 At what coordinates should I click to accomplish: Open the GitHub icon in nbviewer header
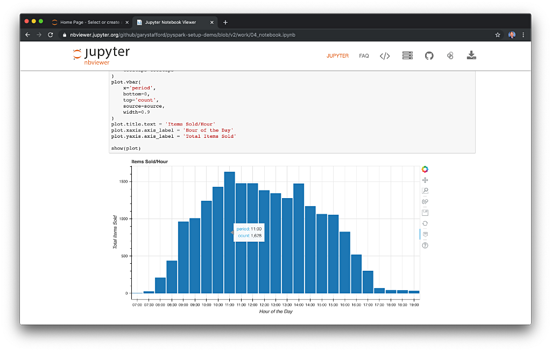click(x=429, y=55)
